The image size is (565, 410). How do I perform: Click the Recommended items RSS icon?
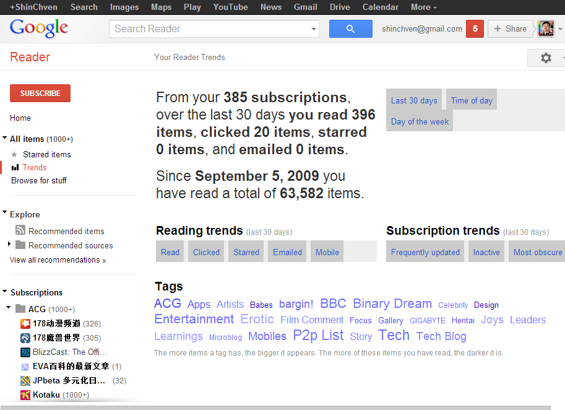[20, 231]
